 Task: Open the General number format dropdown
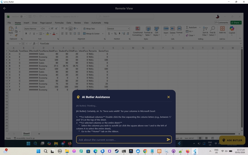click(128, 29)
